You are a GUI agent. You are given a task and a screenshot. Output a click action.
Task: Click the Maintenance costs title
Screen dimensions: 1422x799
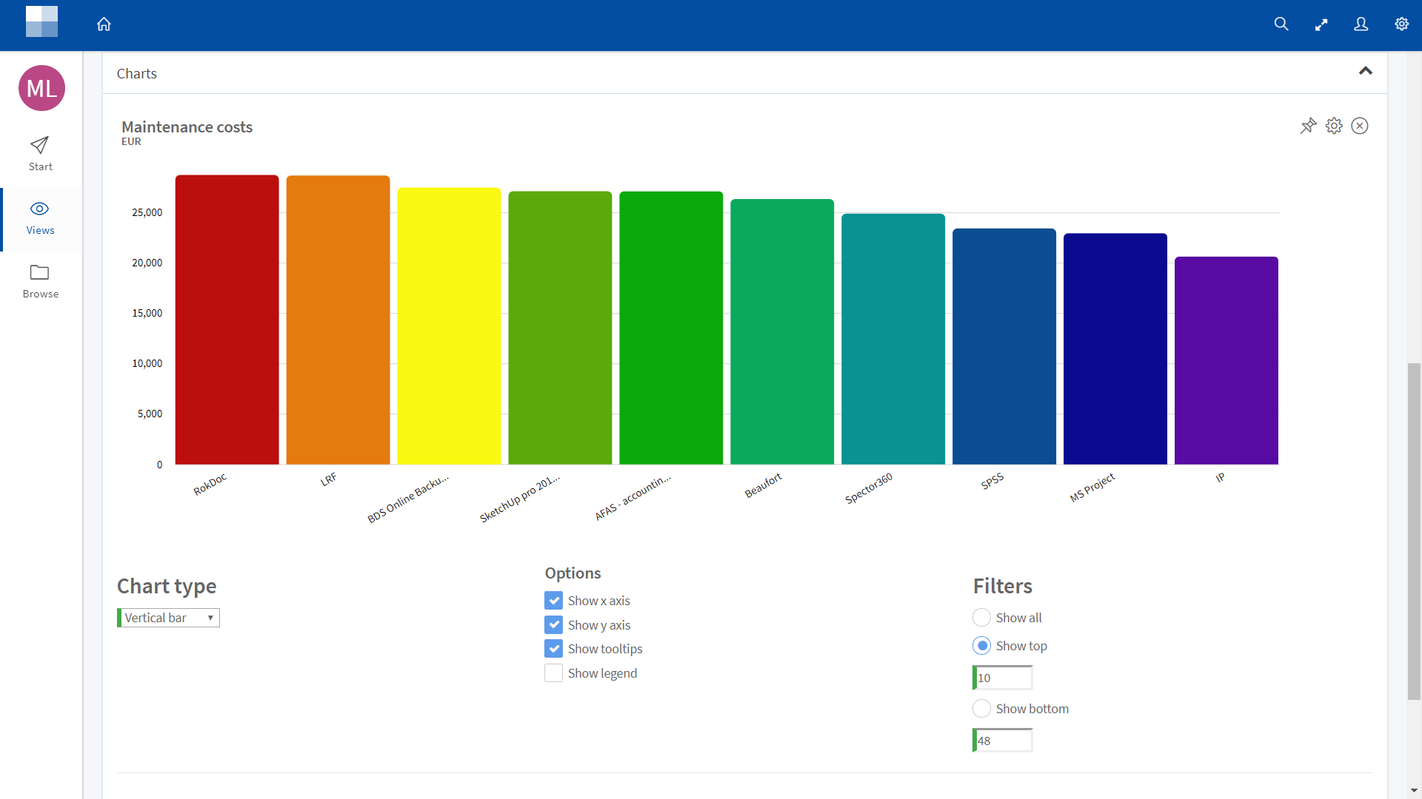tap(187, 127)
